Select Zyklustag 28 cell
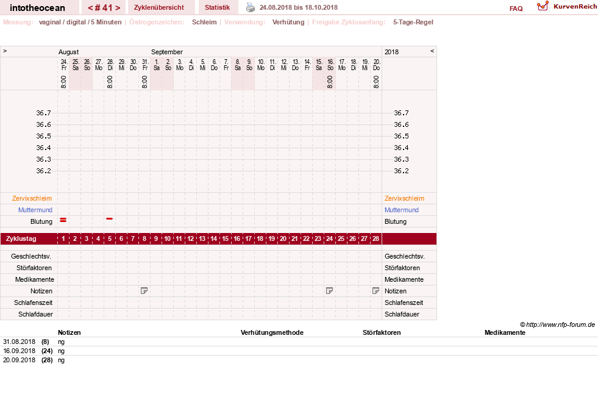The height and width of the screenshot is (405, 598). click(376, 238)
